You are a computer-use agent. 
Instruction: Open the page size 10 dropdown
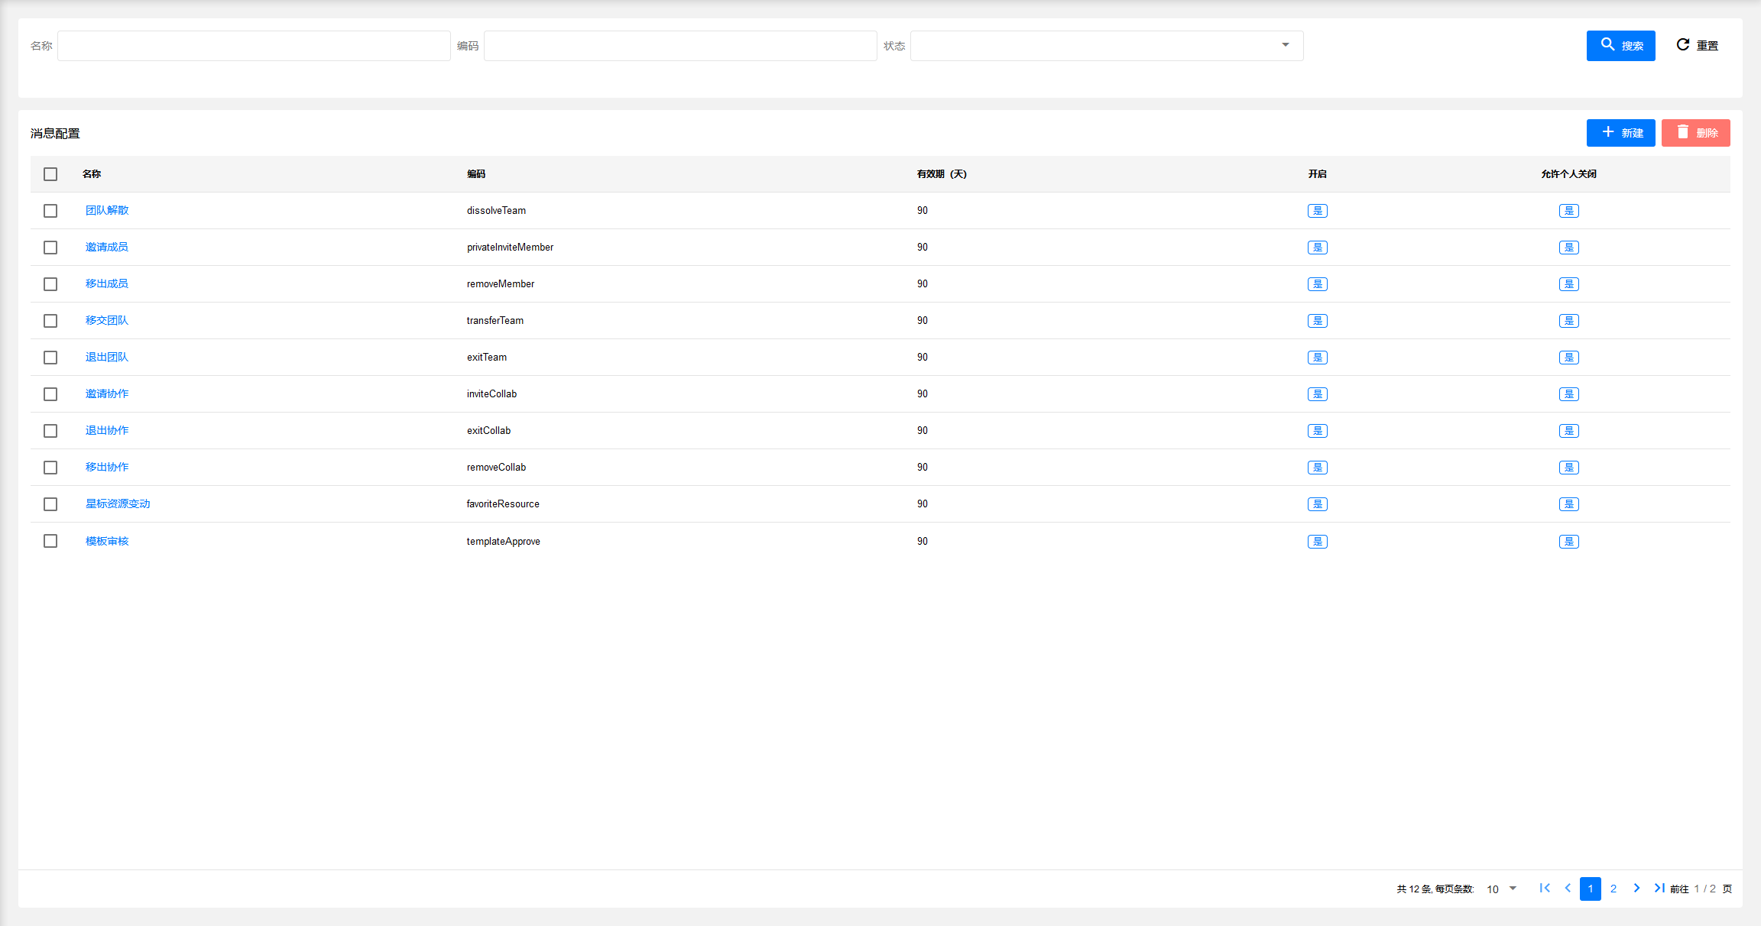pos(1502,889)
